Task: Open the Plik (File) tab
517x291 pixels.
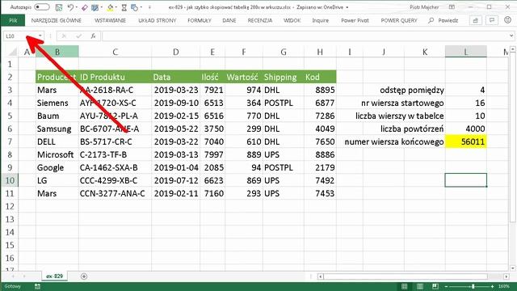Action: point(13,20)
